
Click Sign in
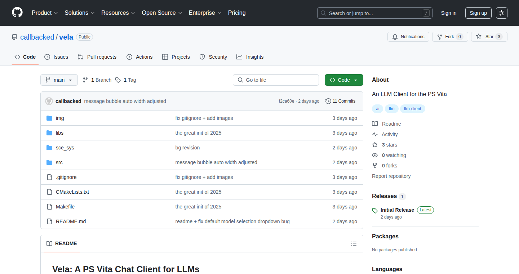click(449, 13)
